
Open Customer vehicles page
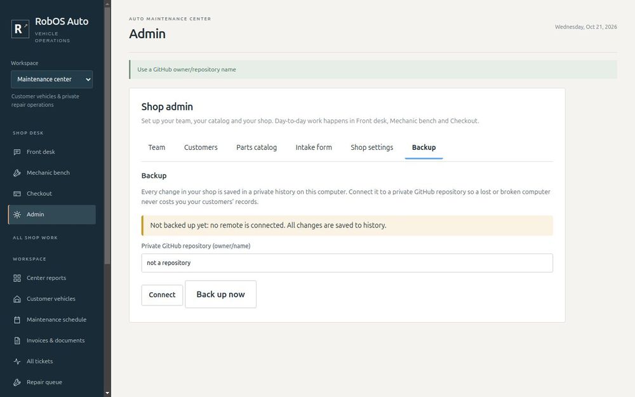[x=52, y=299]
